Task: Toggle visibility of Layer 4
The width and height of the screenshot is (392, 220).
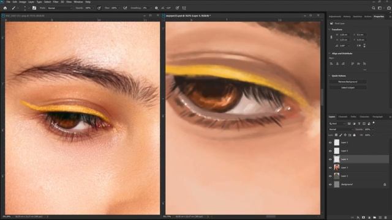Action: pyautogui.click(x=330, y=159)
